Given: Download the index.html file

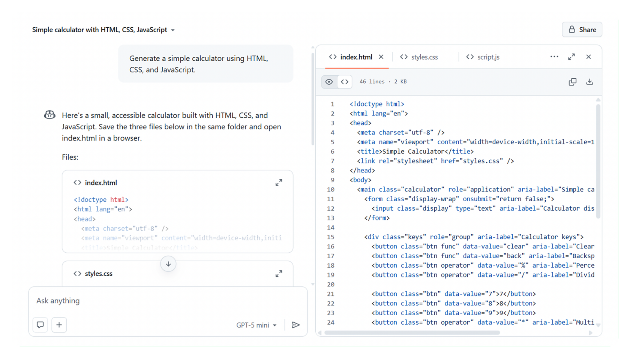Looking at the screenshot, I should [x=589, y=82].
